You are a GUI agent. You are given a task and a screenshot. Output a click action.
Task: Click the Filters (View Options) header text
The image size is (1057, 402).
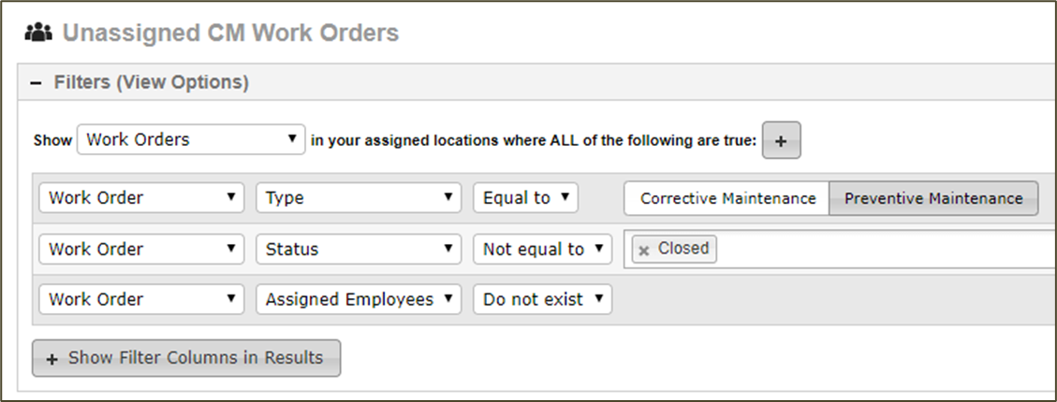tap(151, 83)
